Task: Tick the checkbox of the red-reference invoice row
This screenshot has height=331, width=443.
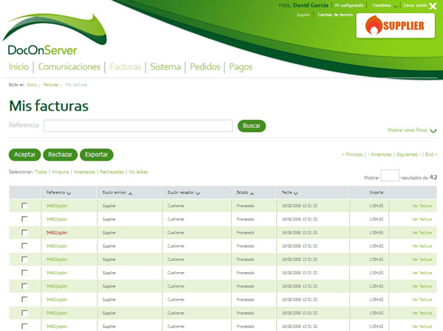Action: pos(24,232)
